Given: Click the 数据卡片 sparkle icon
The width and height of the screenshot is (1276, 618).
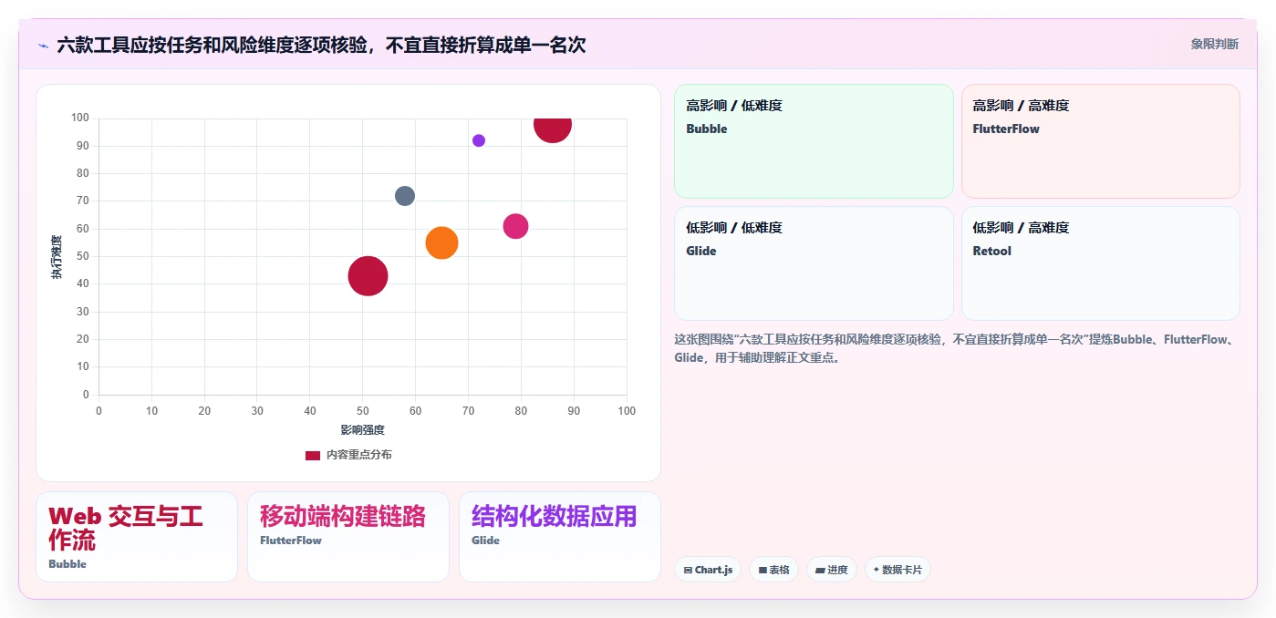Looking at the screenshot, I should point(877,570).
